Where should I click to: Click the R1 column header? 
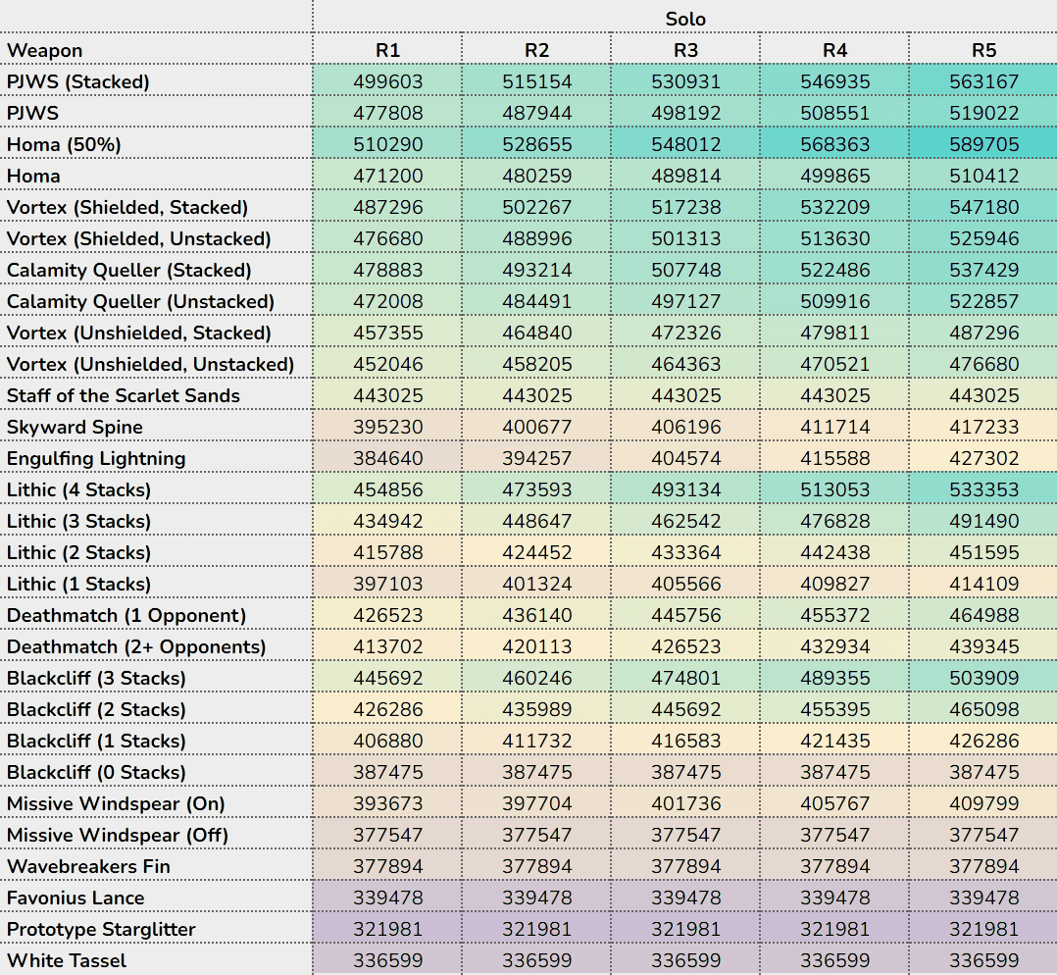point(387,50)
